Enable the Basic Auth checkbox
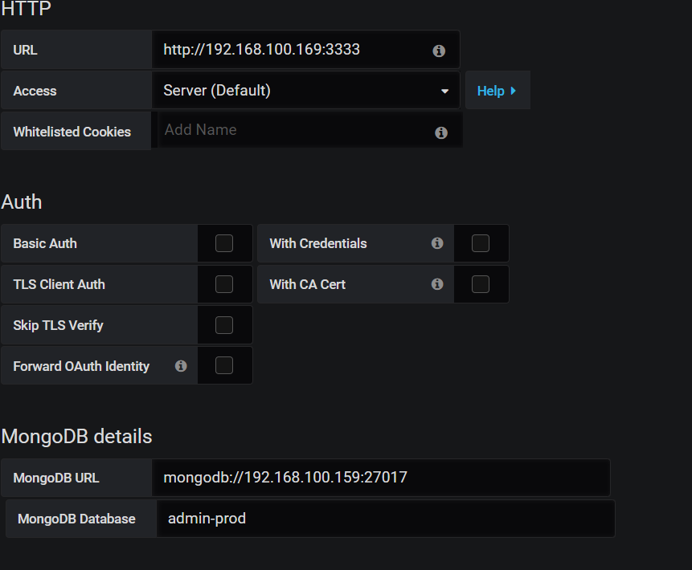692x570 pixels. tap(223, 243)
